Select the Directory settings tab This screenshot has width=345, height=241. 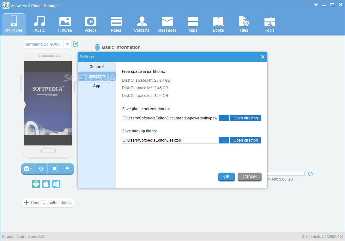(x=97, y=76)
